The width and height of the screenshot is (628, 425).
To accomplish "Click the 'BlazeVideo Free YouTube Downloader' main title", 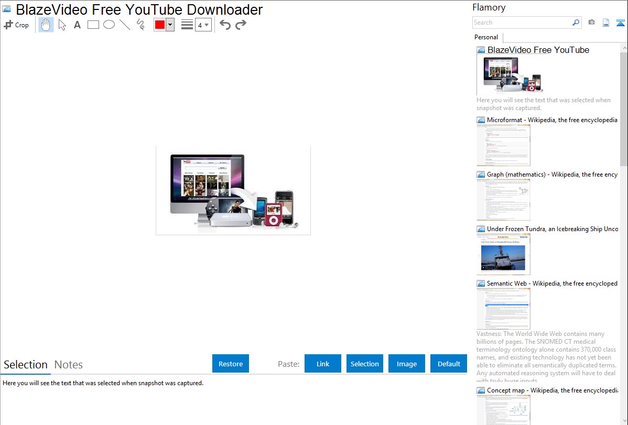I will (139, 9).
